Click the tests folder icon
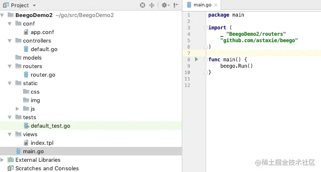This screenshot has width=321, height=172. (x=18, y=117)
